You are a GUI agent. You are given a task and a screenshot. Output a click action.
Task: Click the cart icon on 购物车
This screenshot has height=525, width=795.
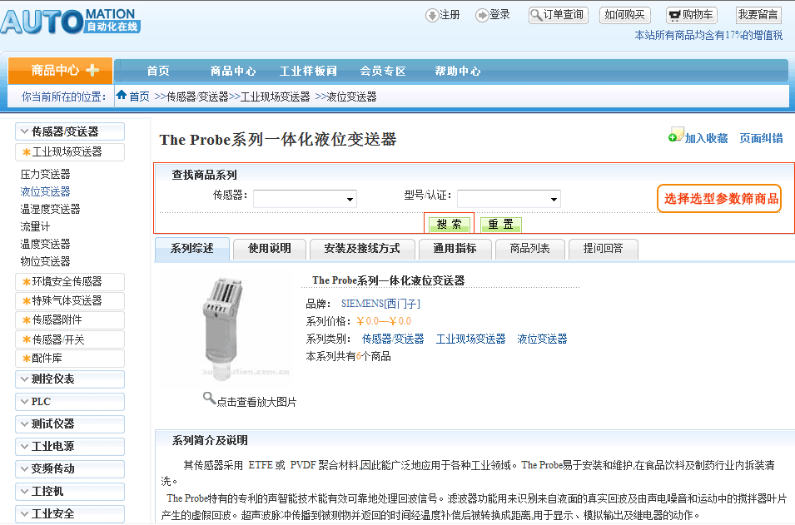tap(674, 15)
